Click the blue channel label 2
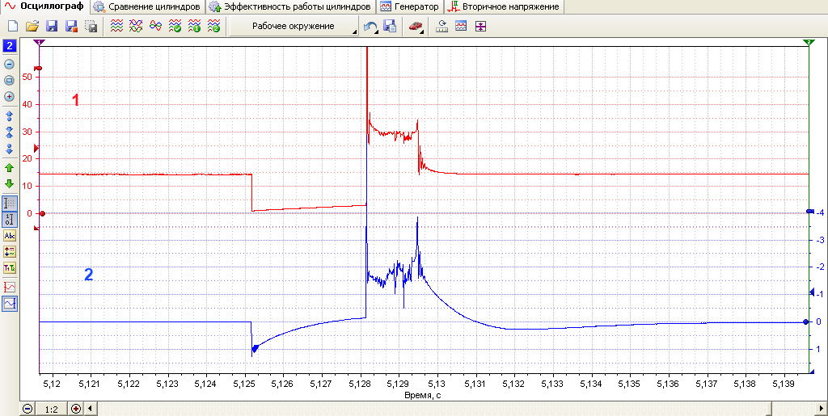This screenshot has width=828, height=416. tap(89, 275)
